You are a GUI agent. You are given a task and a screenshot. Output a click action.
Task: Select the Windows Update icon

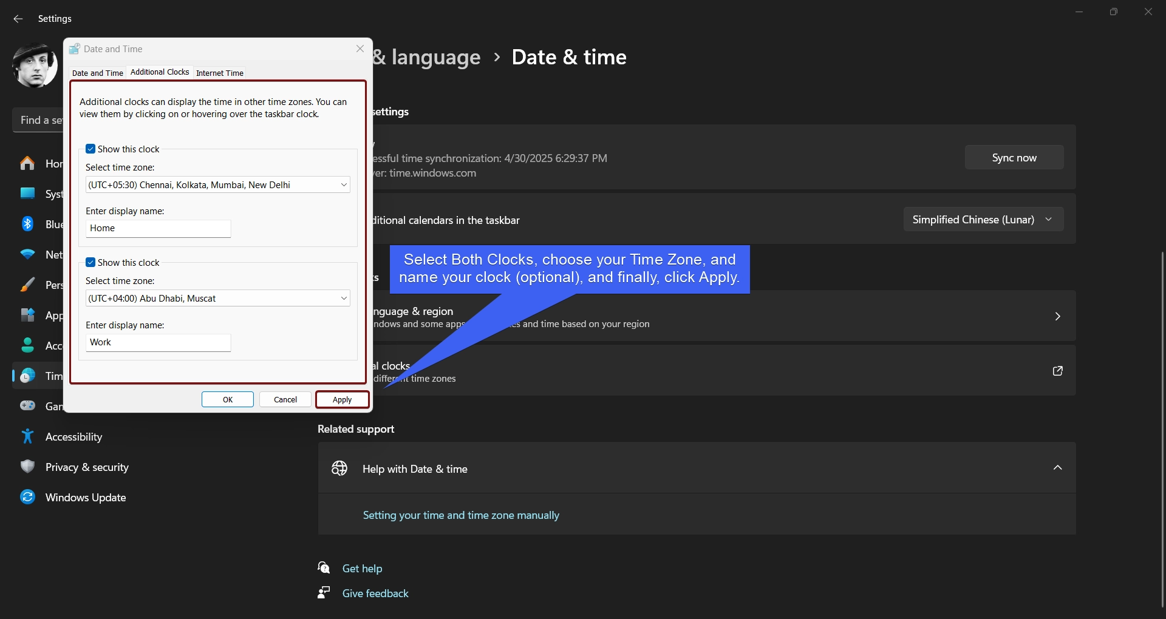[27, 497]
